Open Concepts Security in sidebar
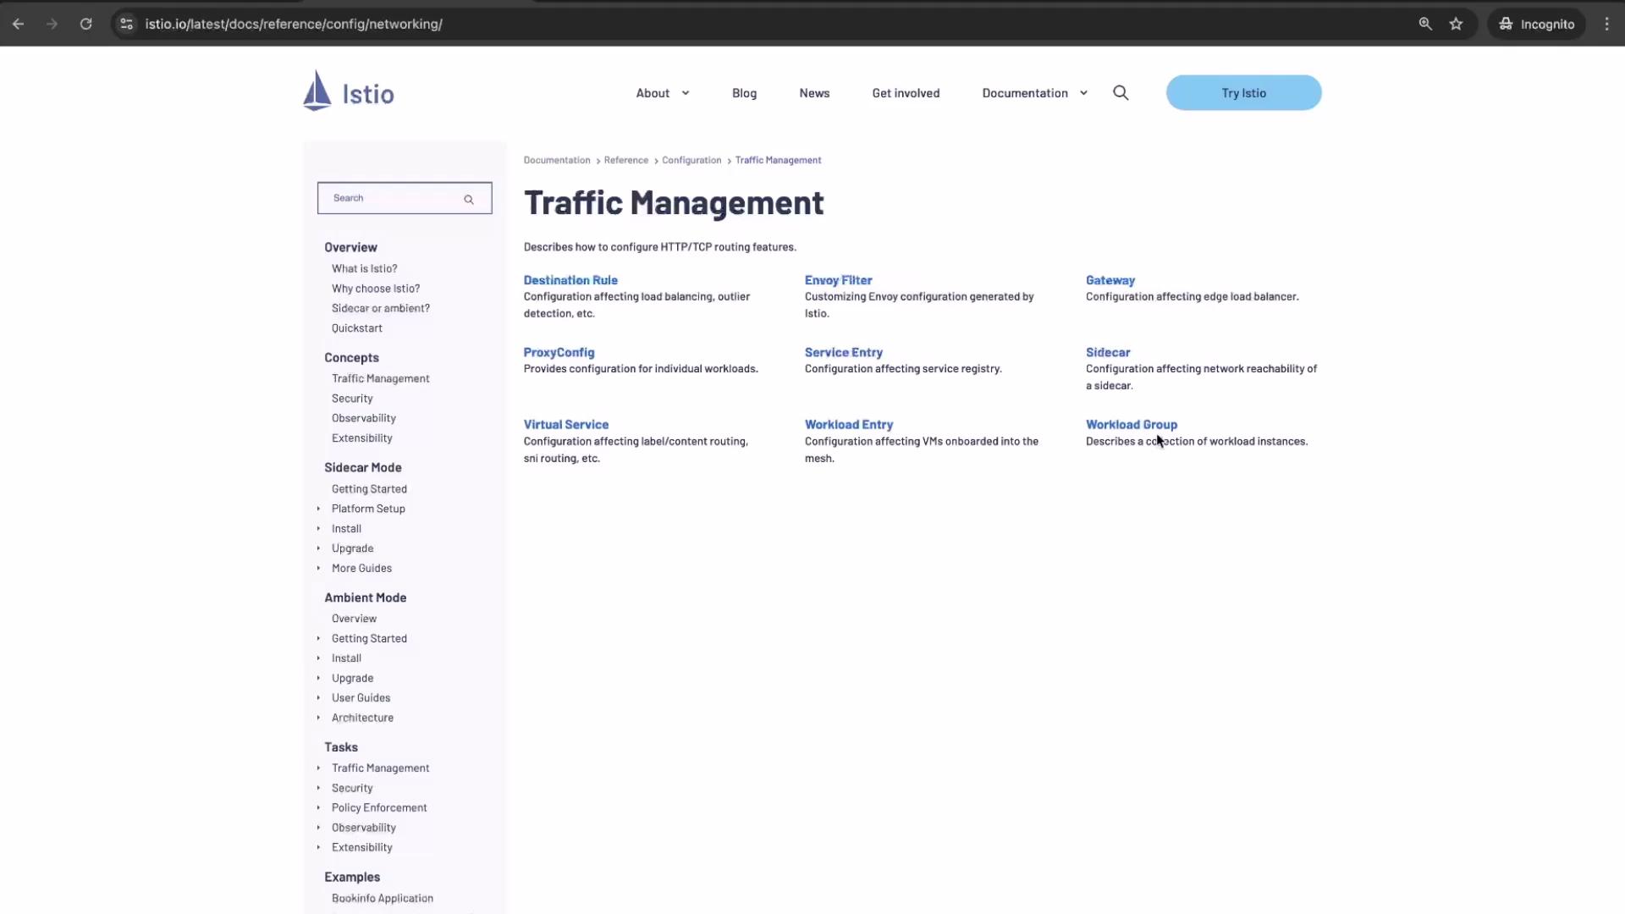The height and width of the screenshot is (914, 1625). (352, 399)
